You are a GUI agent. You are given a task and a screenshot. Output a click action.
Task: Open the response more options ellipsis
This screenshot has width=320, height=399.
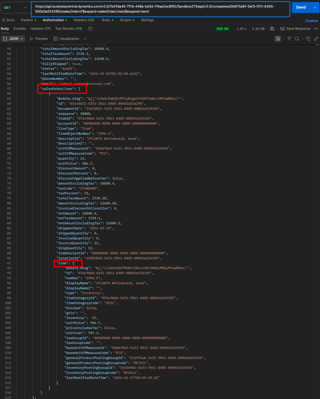(x=316, y=29)
